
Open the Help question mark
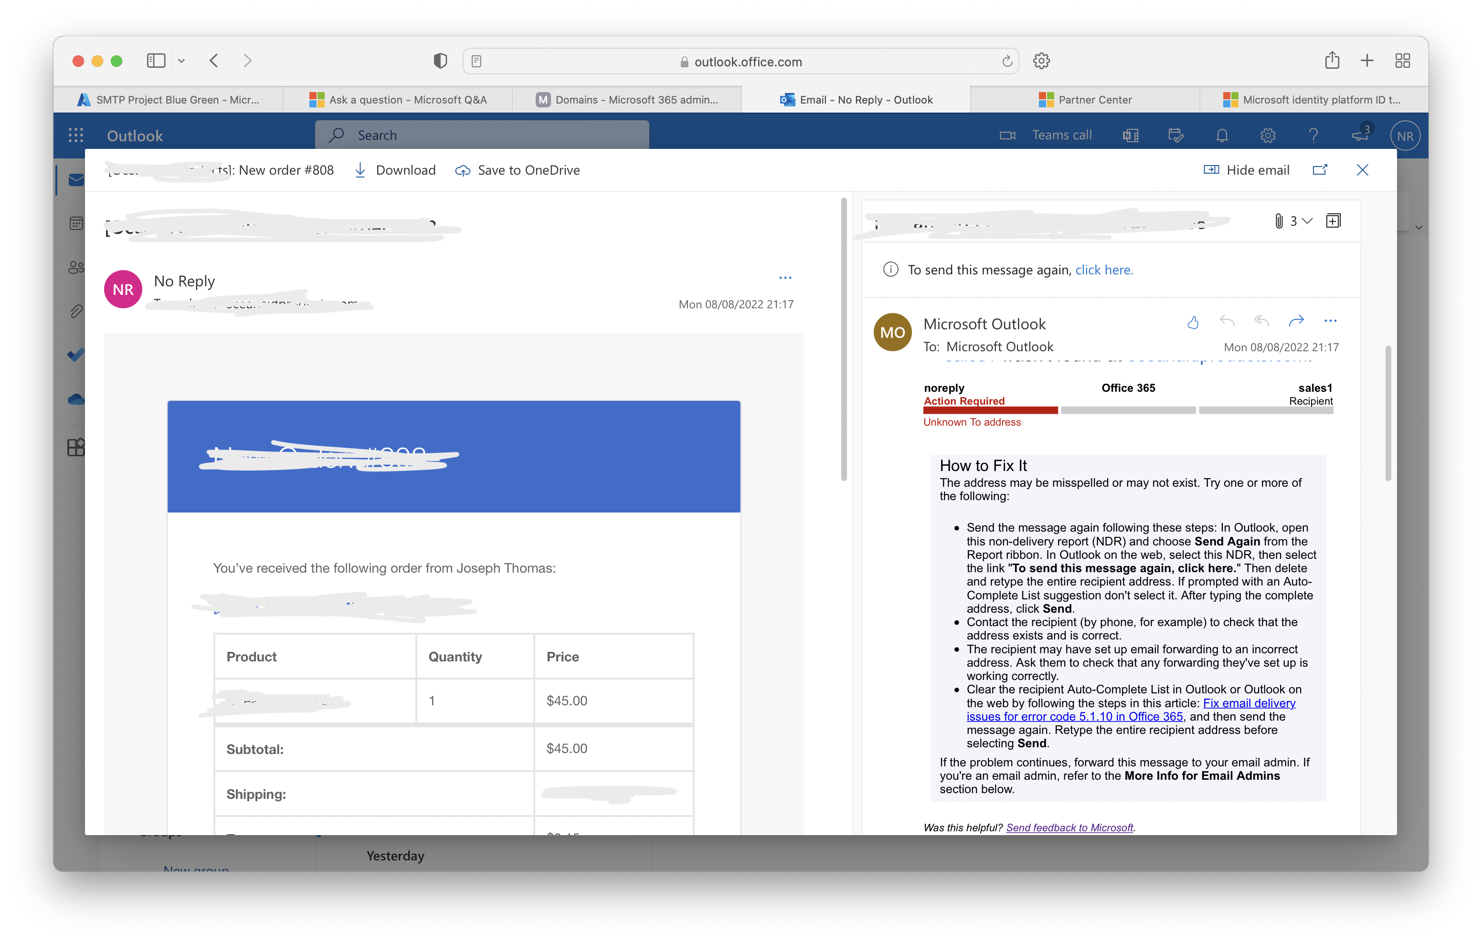click(1313, 136)
